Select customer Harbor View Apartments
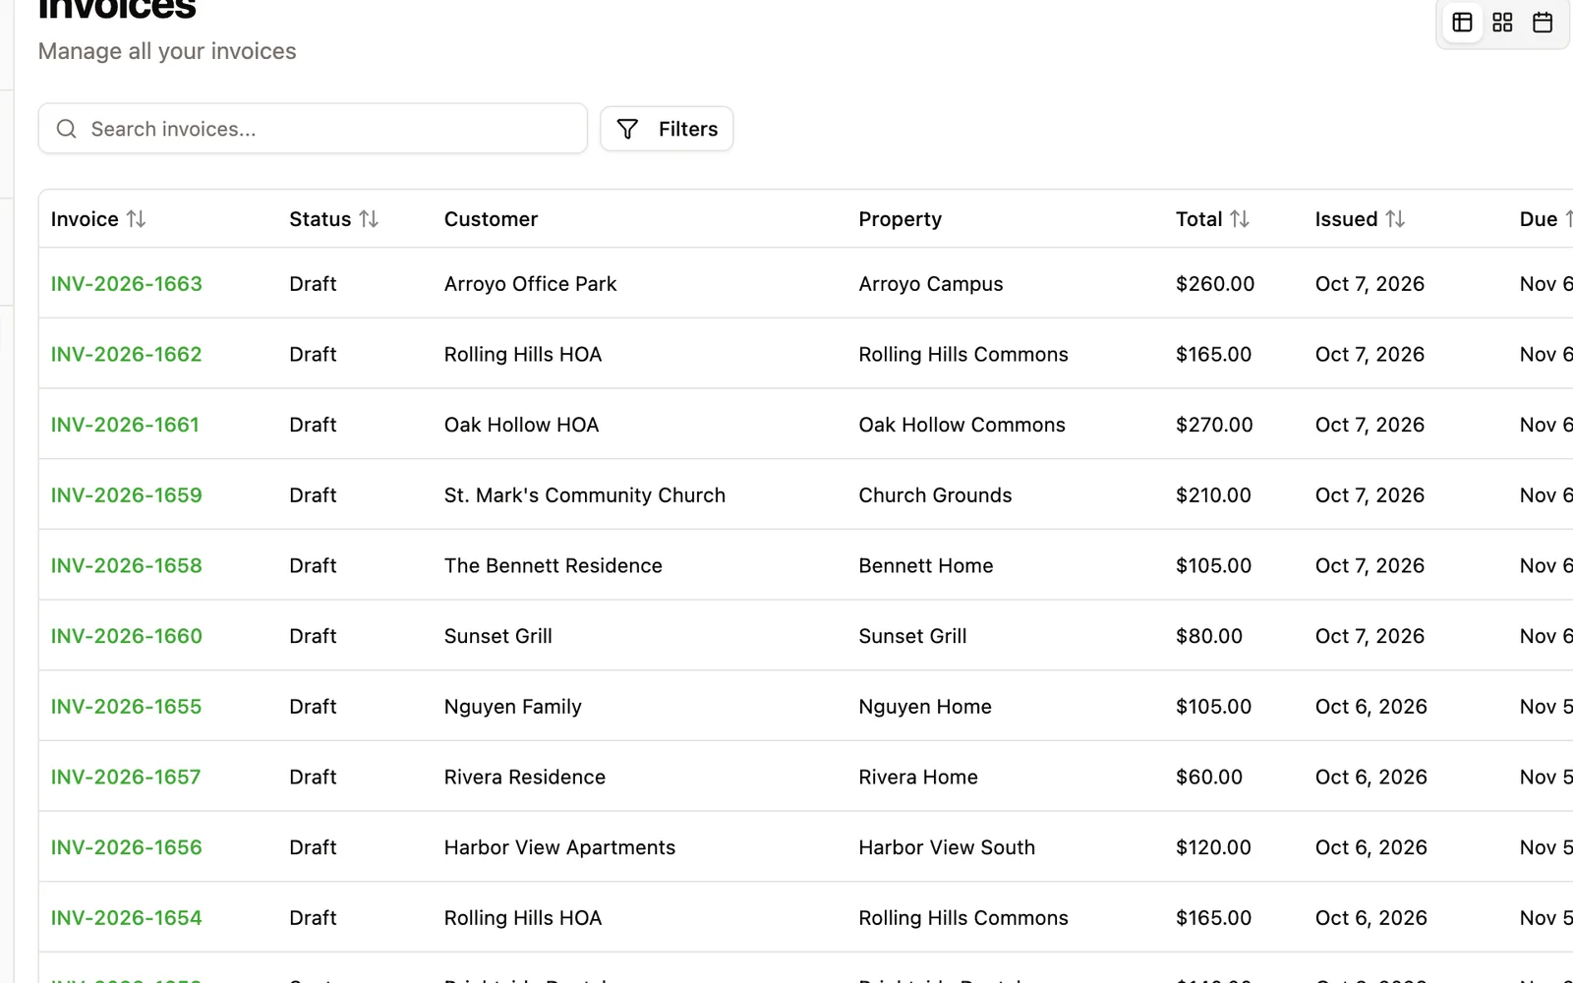The height and width of the screenshot is (983, 1573). coord(559,847)
